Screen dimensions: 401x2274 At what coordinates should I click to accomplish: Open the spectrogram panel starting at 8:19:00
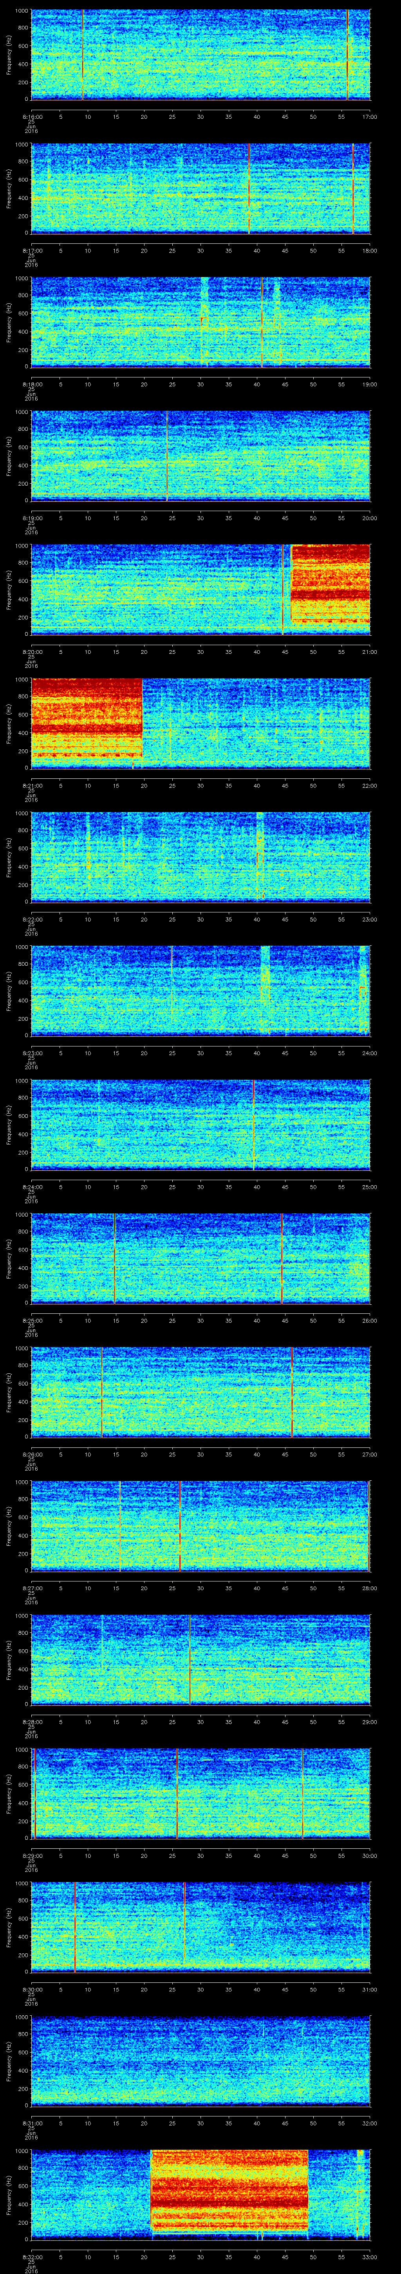[200, 455]
